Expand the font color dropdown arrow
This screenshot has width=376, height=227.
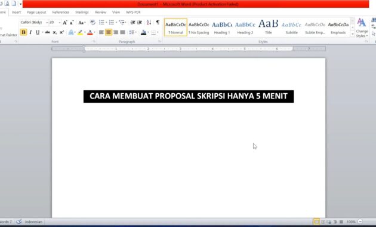click(x=94, y=32)
